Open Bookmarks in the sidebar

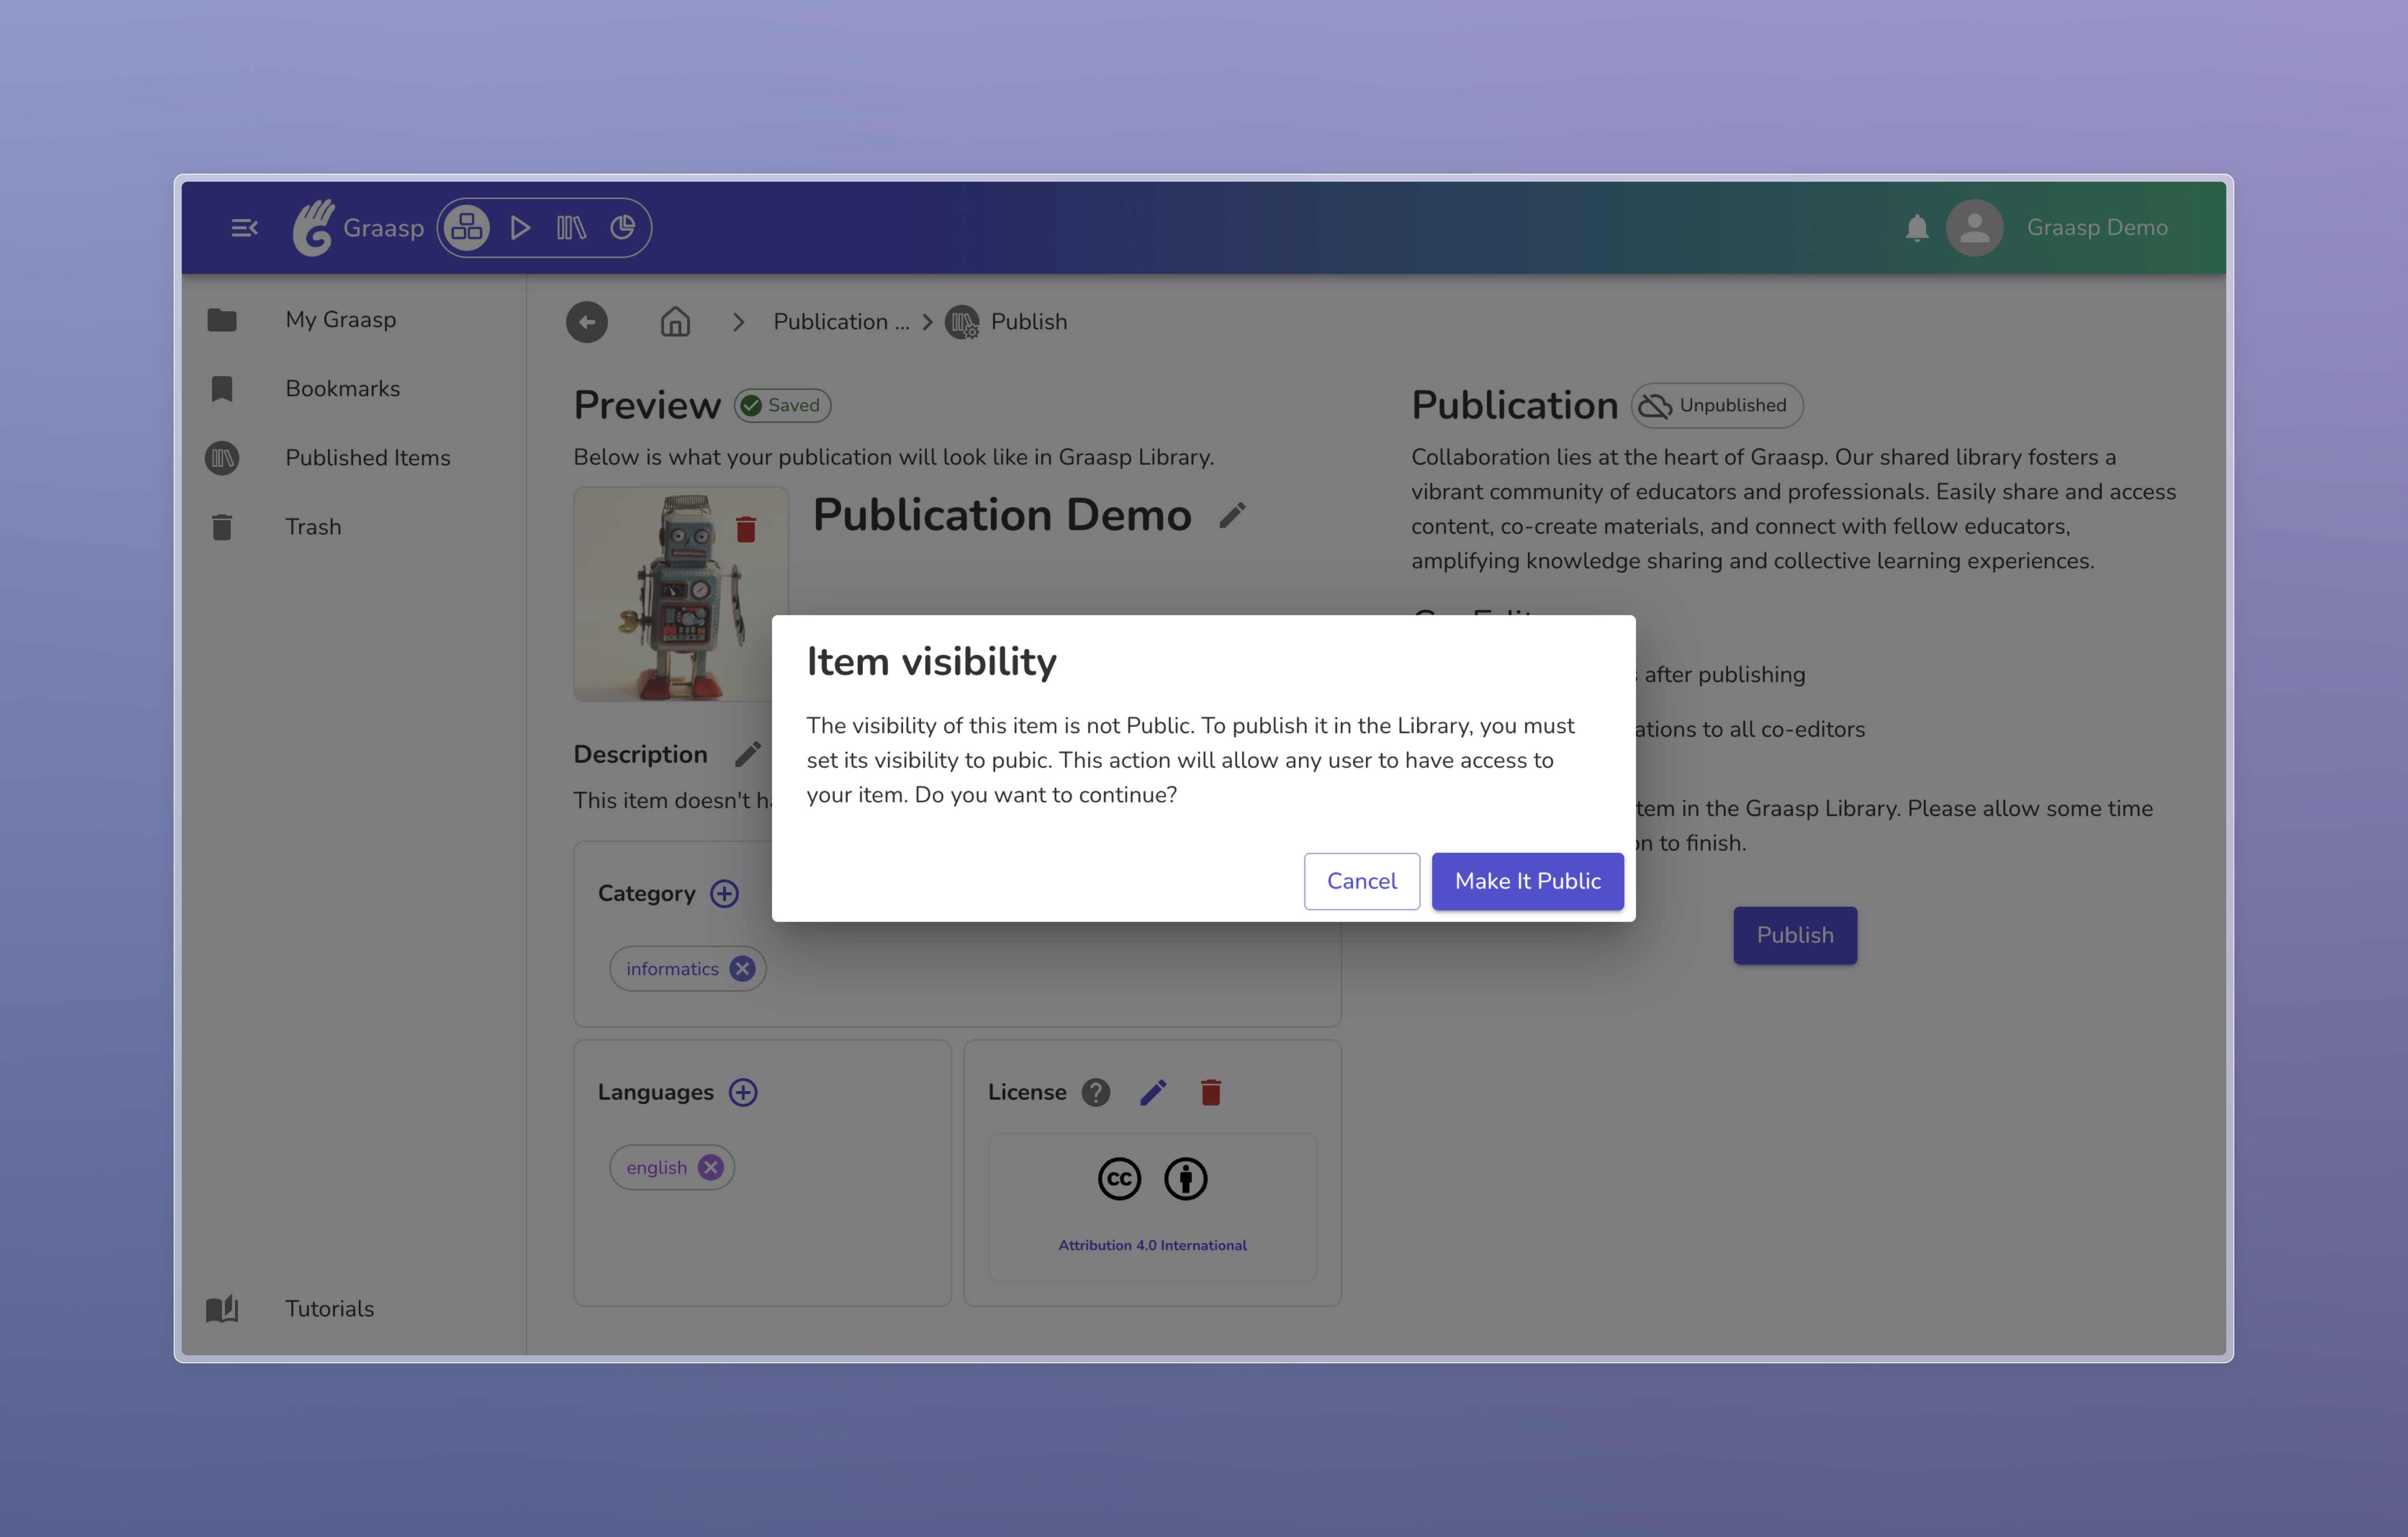click(x=342, y=389)
